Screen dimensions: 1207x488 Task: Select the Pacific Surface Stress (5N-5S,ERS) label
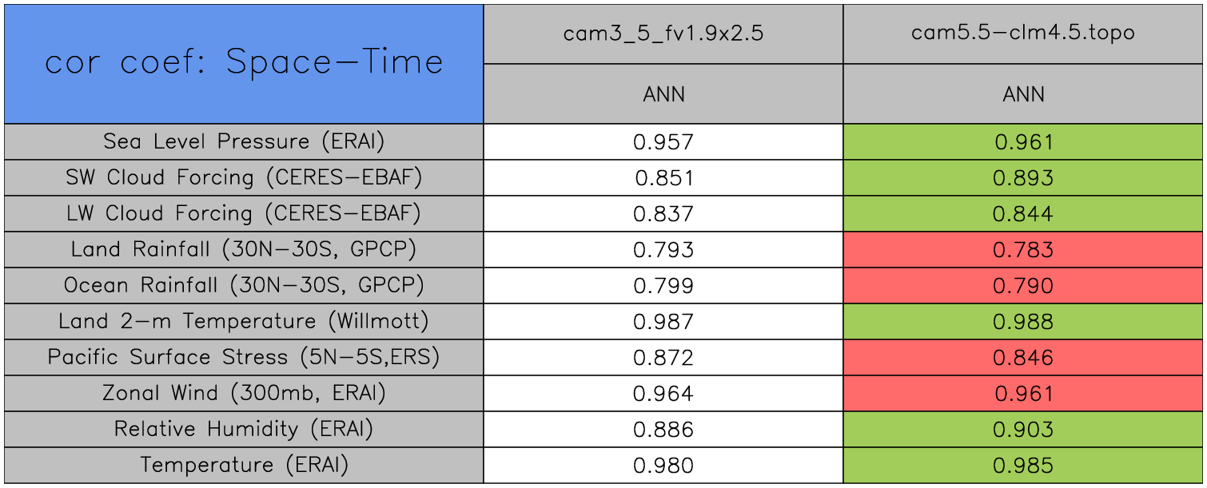[x=244, y=357]
